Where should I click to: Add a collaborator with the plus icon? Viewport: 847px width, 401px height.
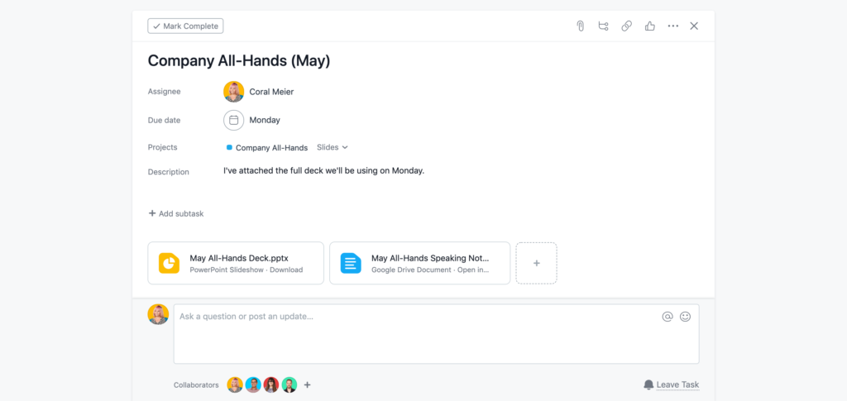coord(308,384)
